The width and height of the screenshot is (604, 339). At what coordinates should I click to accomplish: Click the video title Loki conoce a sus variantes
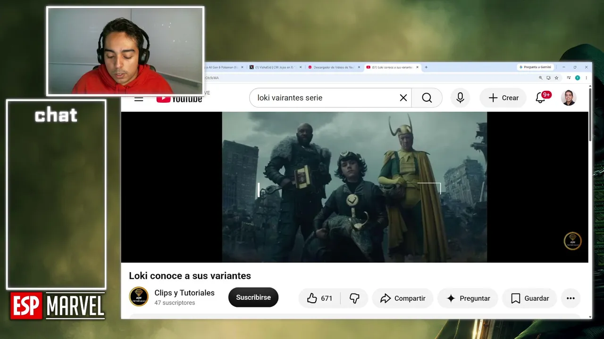pyautogui.click(x=190, y=276)
